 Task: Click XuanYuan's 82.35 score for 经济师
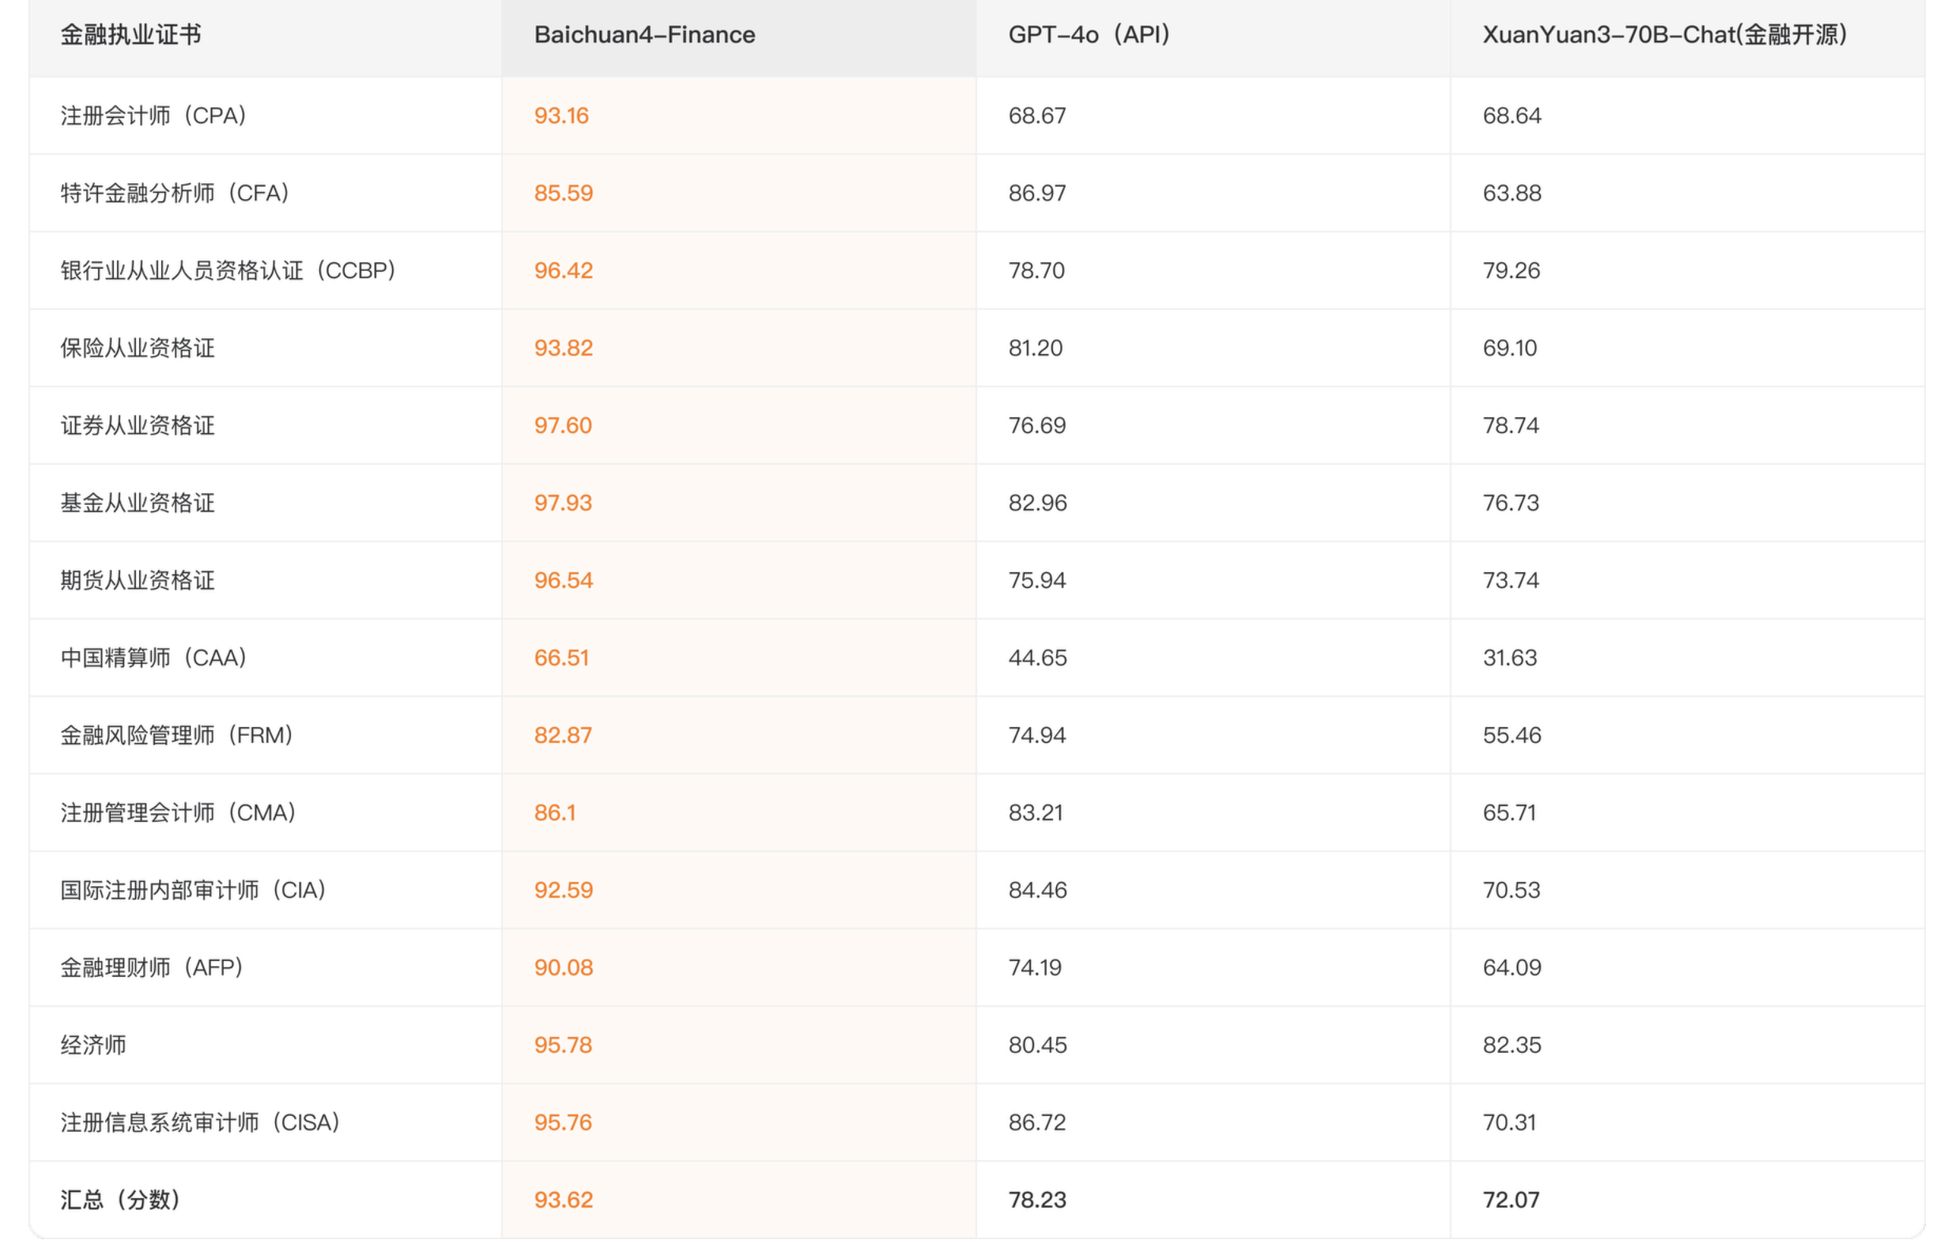pyautogui.click(x=1511, y=1045)
